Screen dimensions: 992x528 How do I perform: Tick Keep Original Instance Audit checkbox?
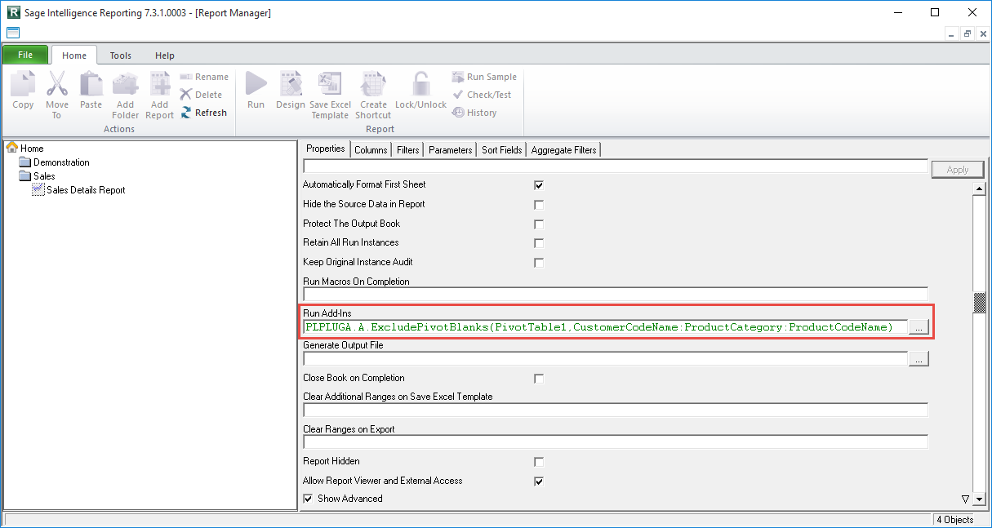point(539,263)
